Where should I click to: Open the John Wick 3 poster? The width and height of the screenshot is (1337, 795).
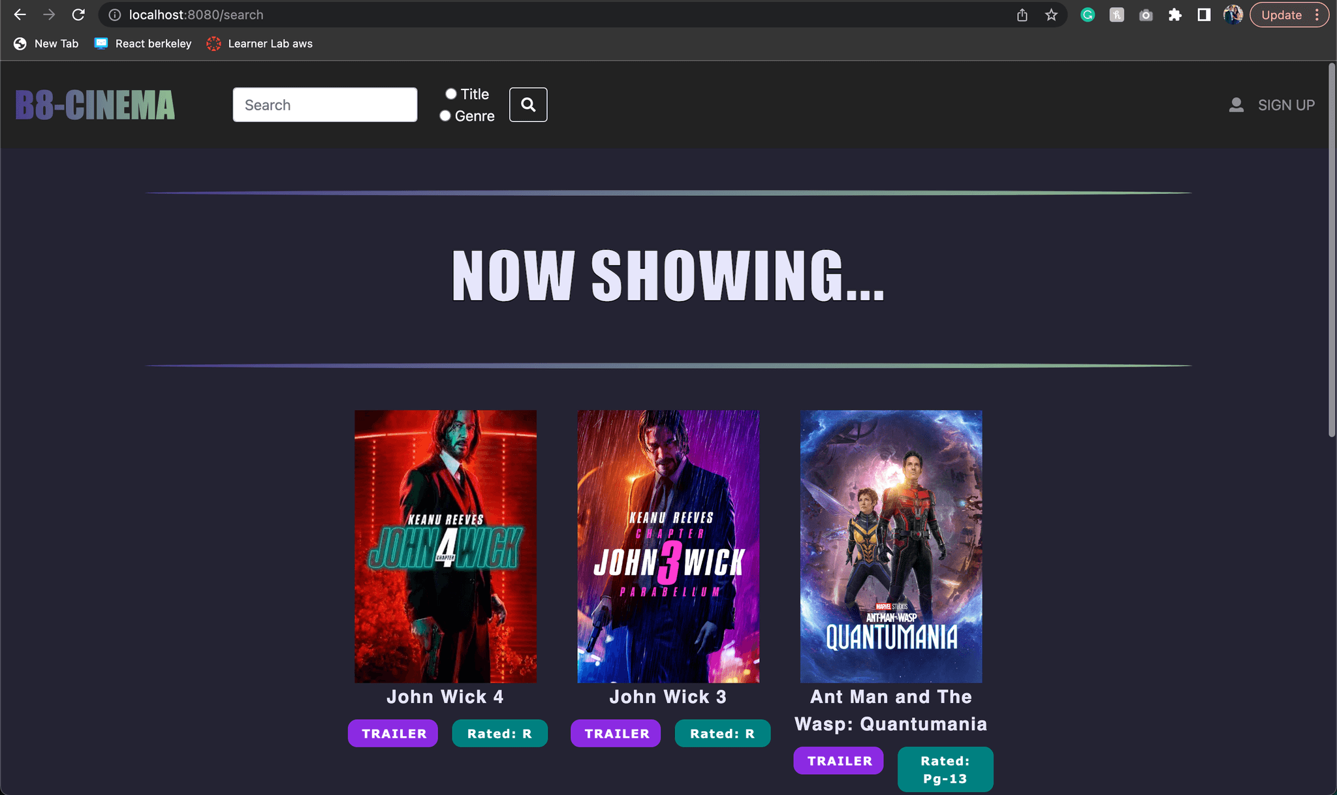click(668, 546)
